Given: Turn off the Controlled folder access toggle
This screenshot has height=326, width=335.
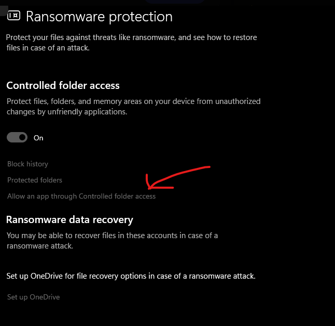Looking at the screenshot, I should tap(17, 138).
